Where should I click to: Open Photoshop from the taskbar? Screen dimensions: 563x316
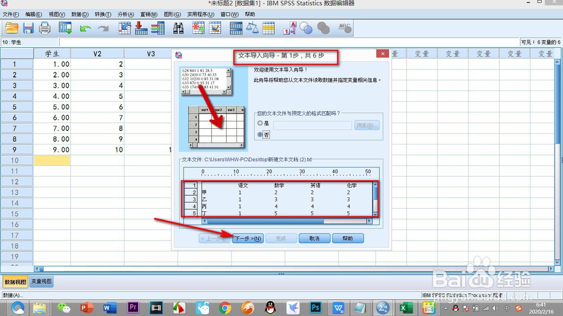315,308
